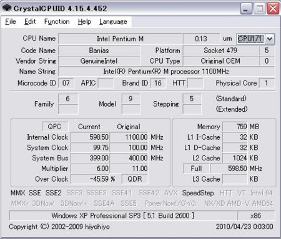Click the copyright hiyohiyo text
281x239 pixels.
coord(59,227)
